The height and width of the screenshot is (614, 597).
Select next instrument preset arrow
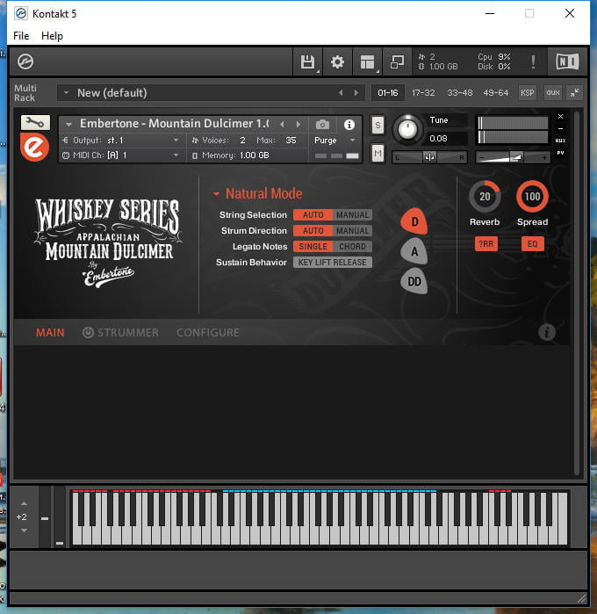298,125
